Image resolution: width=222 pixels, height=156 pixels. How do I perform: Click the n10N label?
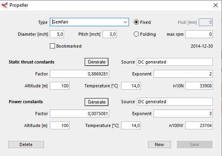[x=178, y=86]
